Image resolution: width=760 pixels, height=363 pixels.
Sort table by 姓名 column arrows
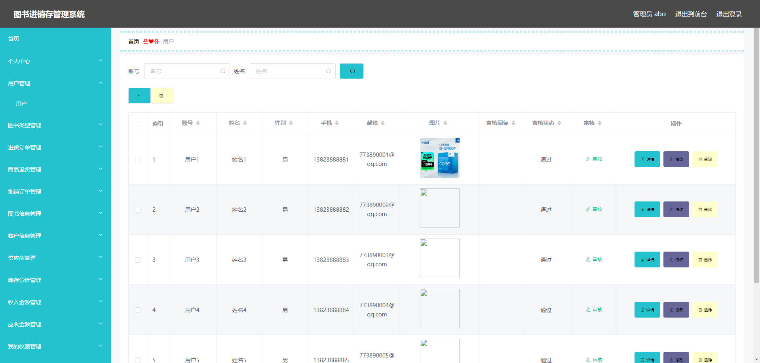coord(245,123)
